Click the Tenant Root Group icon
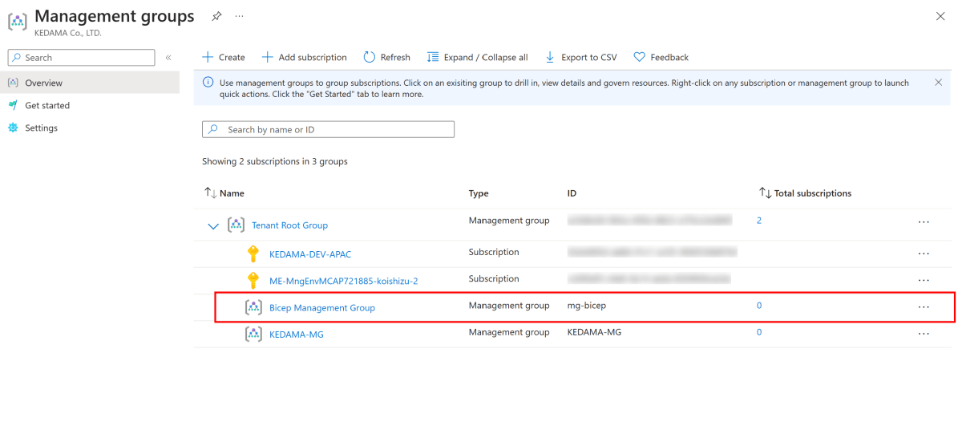This screenshot has height=430, width=962. (236, 225)
